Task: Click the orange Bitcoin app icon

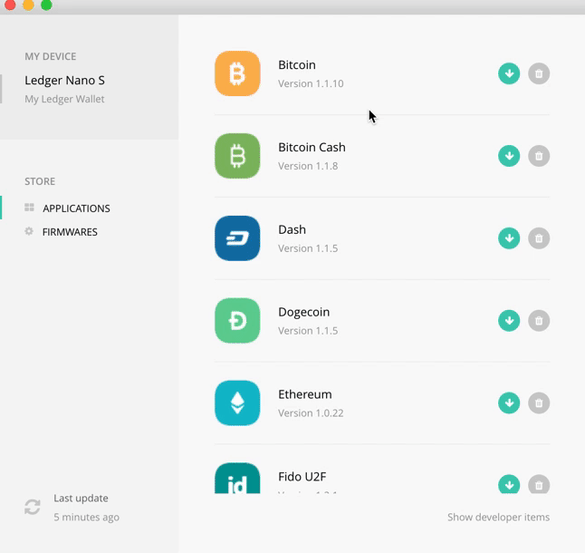Action: tap(237, 73)
